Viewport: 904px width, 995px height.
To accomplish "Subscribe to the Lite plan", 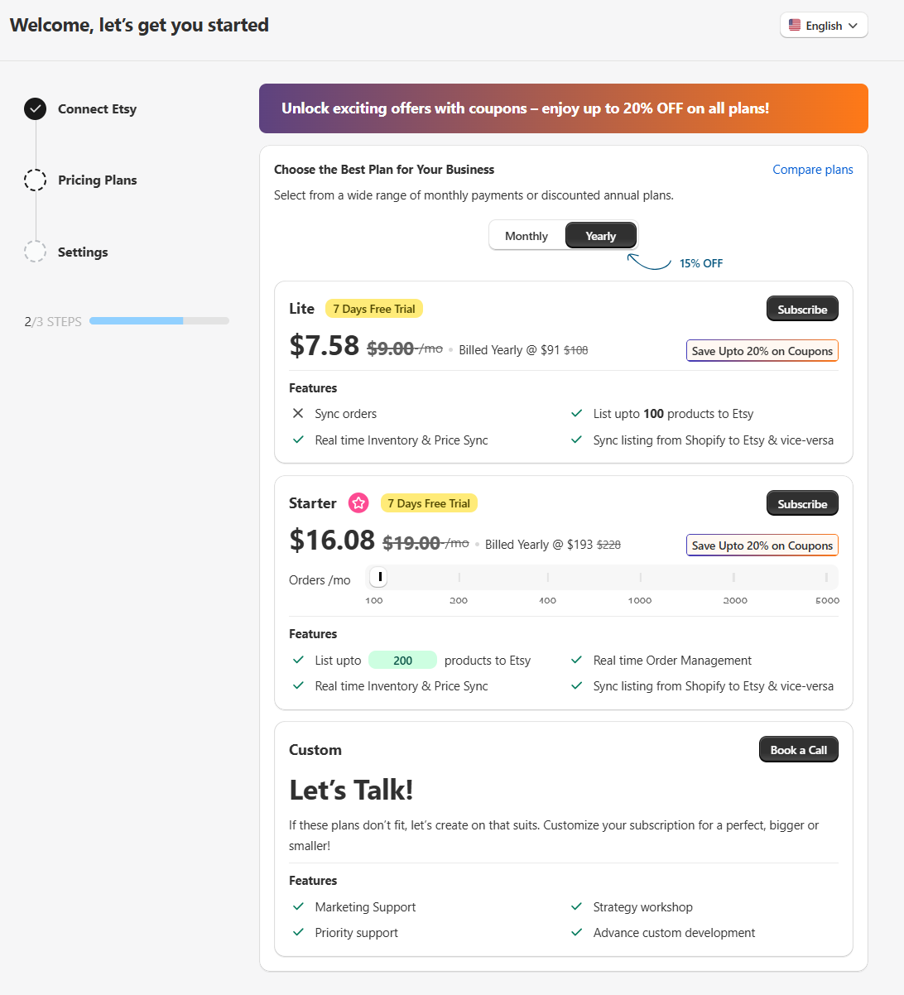I will click(802, 309).
